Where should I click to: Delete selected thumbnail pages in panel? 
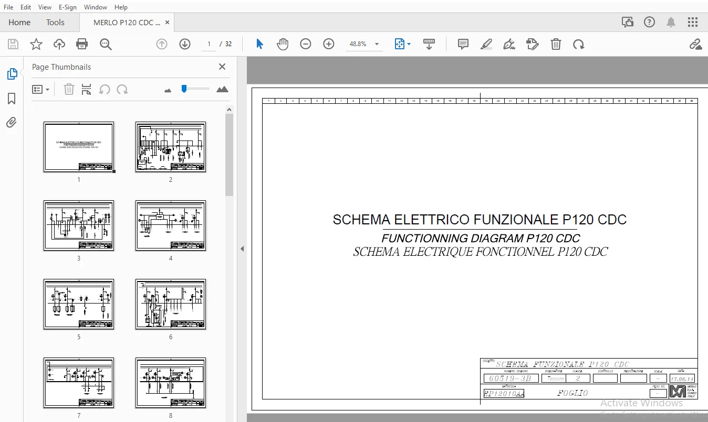(69, 89)
